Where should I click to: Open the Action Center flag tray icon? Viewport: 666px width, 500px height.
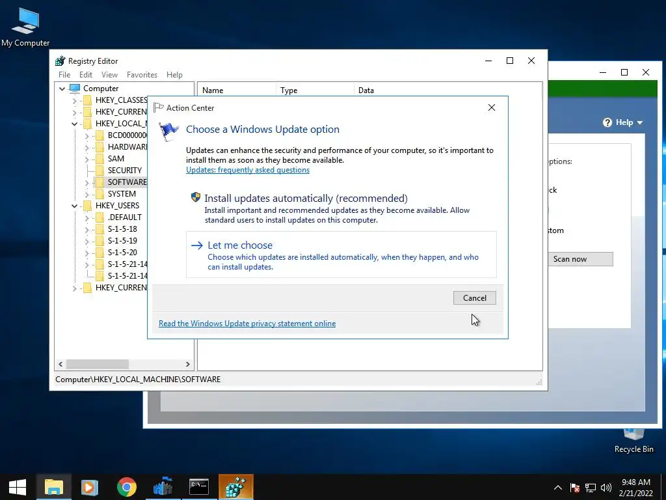[x=575, y=488]
